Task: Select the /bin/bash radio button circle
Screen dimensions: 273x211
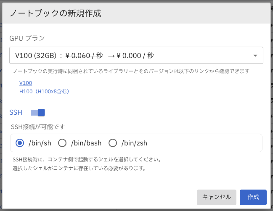Action: 62,143
